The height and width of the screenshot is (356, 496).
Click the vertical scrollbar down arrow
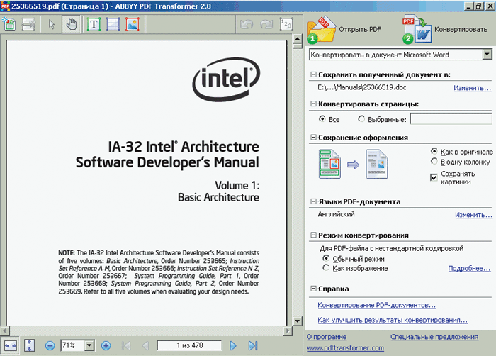click(298, 321)
